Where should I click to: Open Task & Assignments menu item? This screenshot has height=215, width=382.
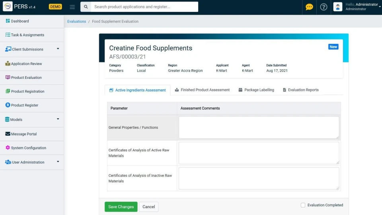click(32, 35)
